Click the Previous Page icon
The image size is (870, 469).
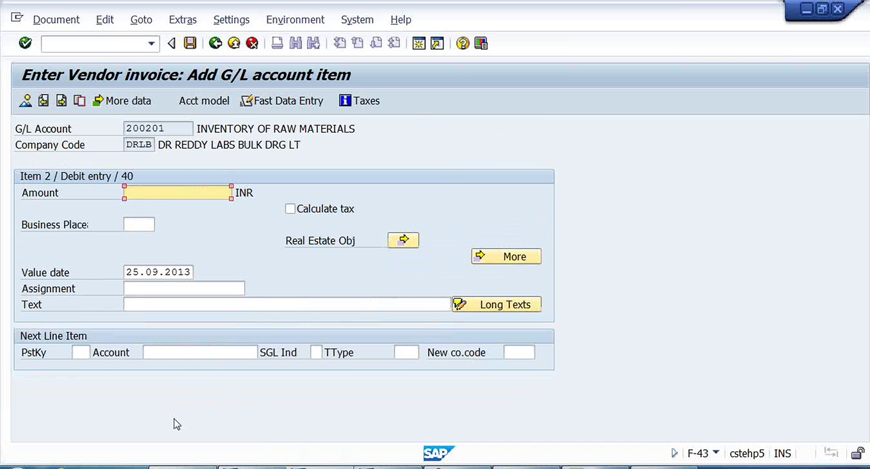coord(358,43)
